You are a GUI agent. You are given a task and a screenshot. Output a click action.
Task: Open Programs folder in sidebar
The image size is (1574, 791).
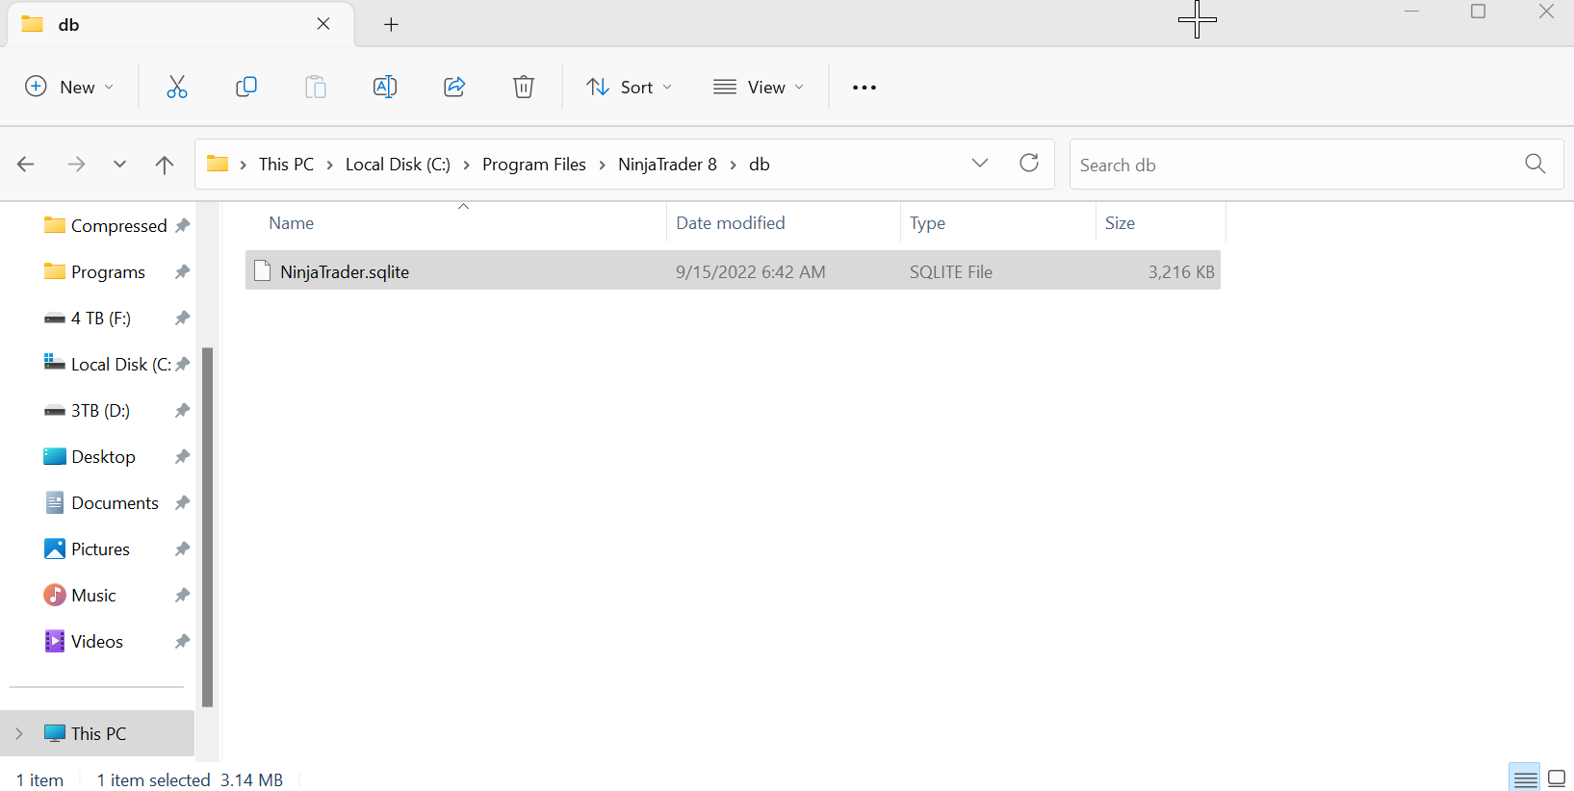108,272
